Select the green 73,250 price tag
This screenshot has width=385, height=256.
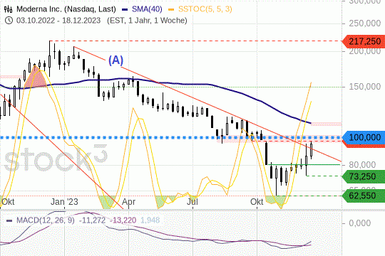(363, 176)
